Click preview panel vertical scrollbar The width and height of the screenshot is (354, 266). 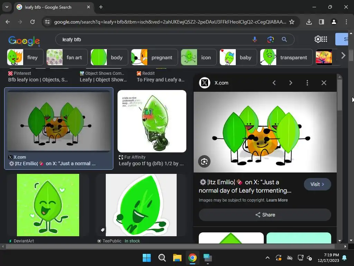[339, 95]
